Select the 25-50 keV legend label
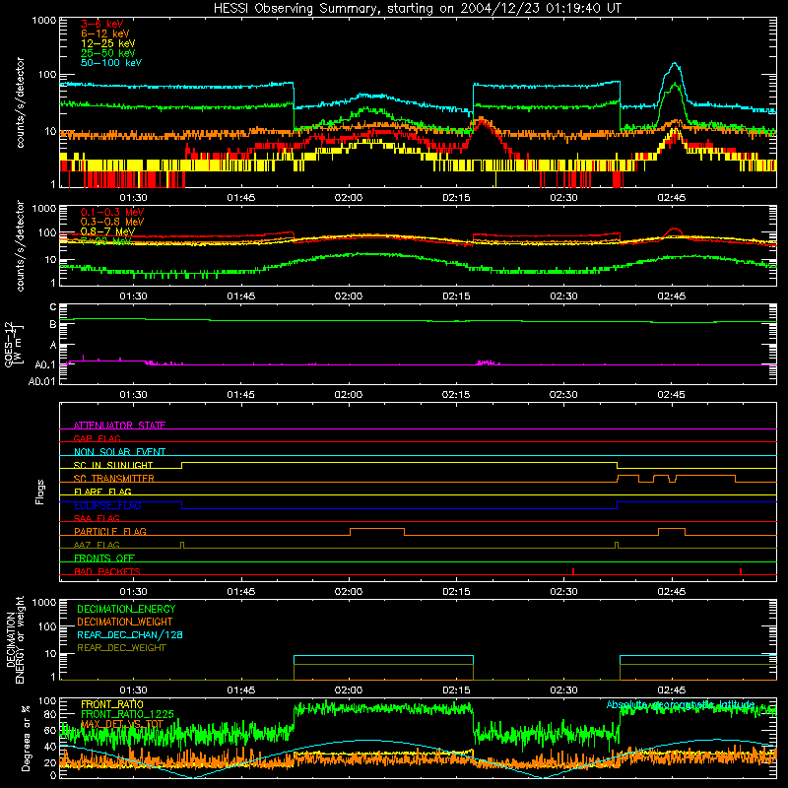The width and height of the screenshot is (788, 788). point(108,53)
